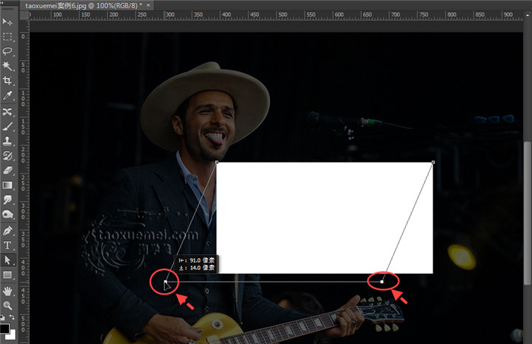The width and height of the screenshot is (532, 344).
Task: Click the circled bottom-right transform handle
Action: (382, 282)
